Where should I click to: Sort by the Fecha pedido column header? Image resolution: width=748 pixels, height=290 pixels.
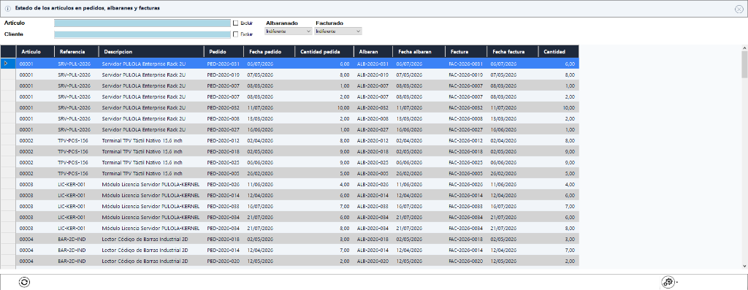(270, 52)
